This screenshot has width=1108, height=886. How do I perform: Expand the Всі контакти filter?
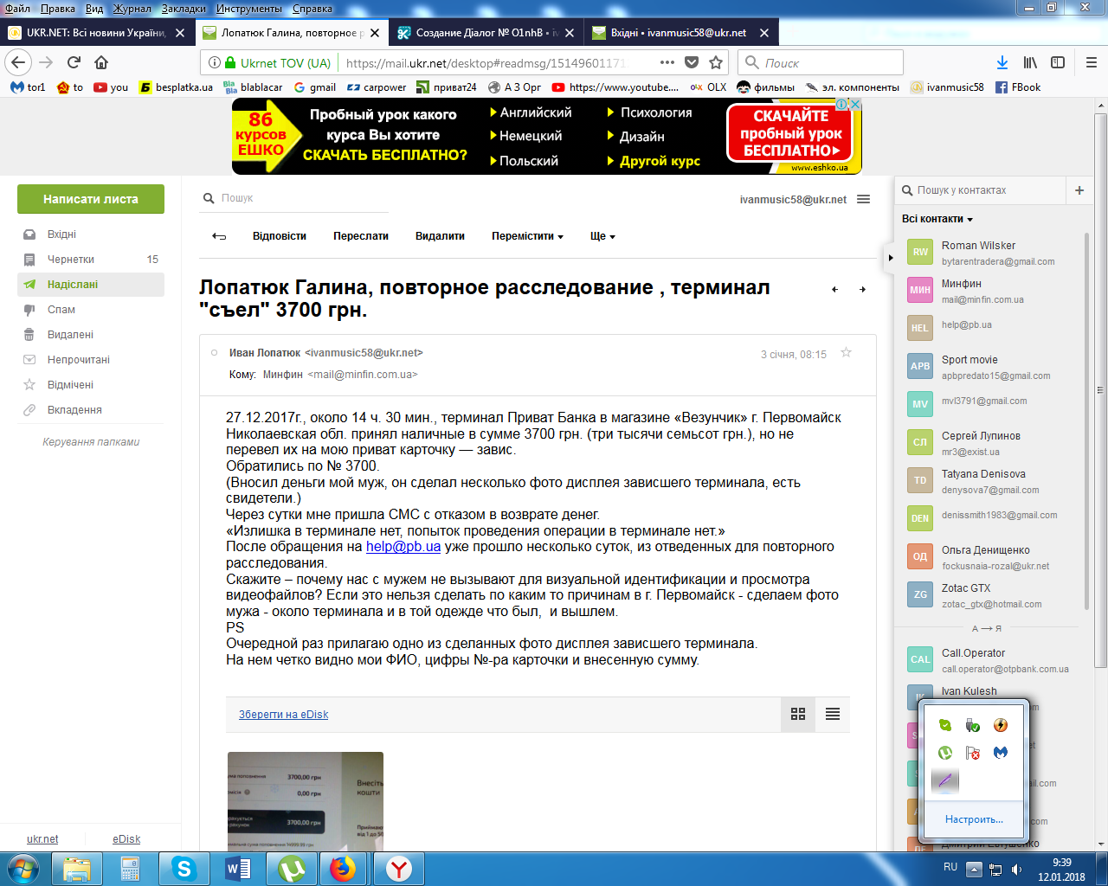click(937, 219)
